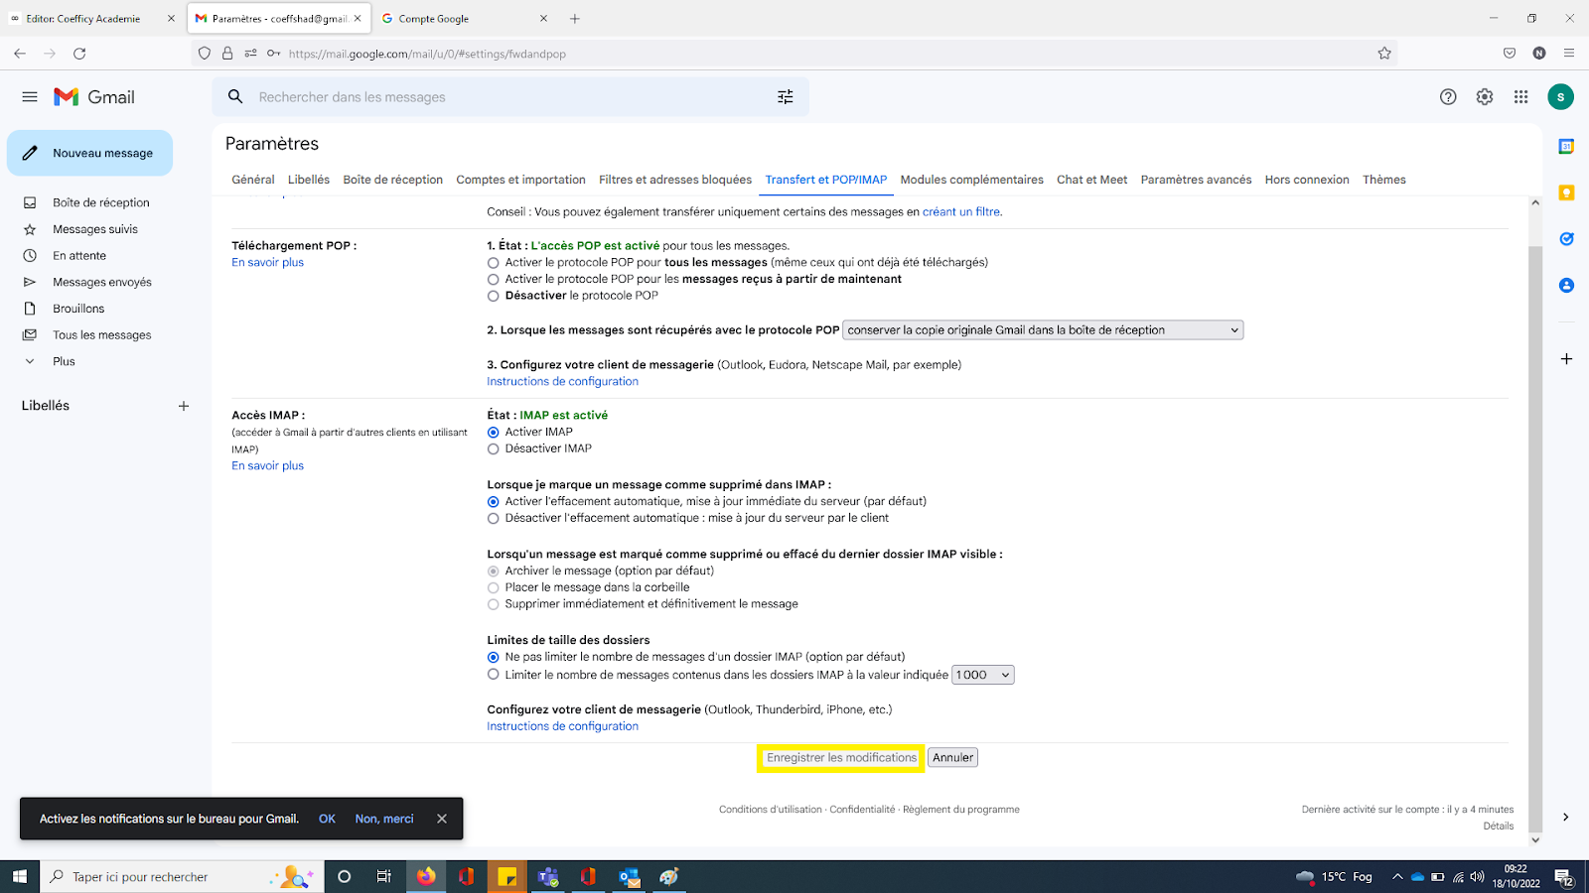The image size is (1589, 893).
Task: Click Enregistrer les modifications
Action: pos(841,758)
